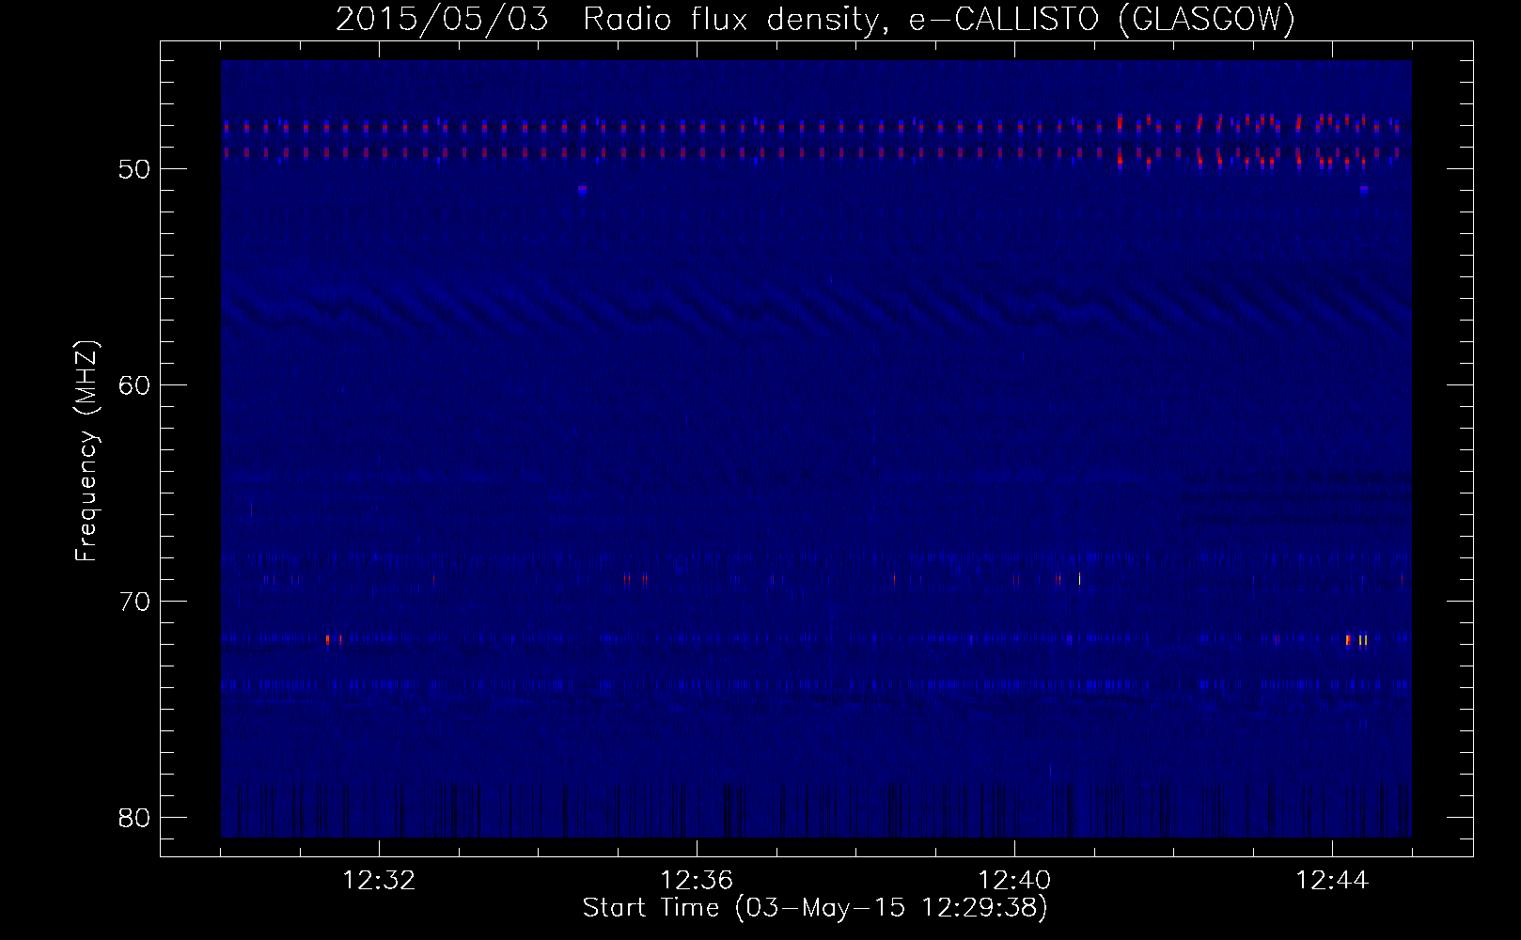Screen dimensions: 1521x940
Task: Click the plot title '2015/05/03 Radio flux density'
Action: pyautogui.click(x=815, y=19)
